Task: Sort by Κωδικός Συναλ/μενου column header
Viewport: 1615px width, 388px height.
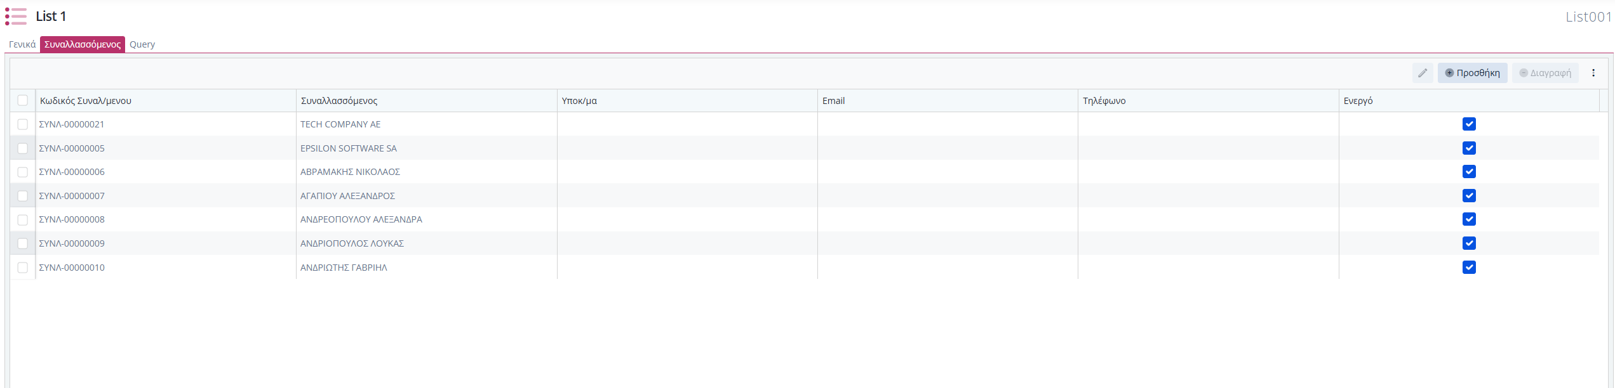Action: 166,101
